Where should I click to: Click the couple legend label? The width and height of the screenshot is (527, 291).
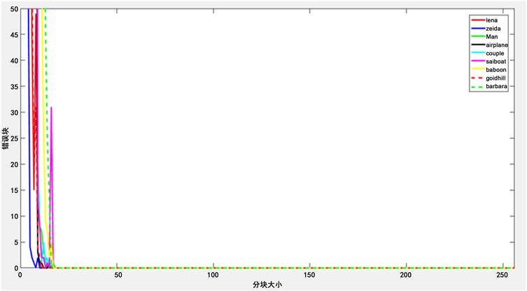(494, 52)
